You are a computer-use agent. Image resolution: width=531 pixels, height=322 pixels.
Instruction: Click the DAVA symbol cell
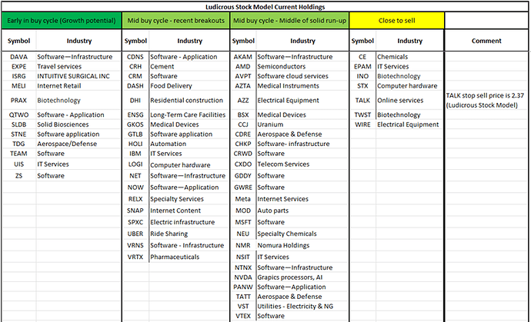point(18,57)
